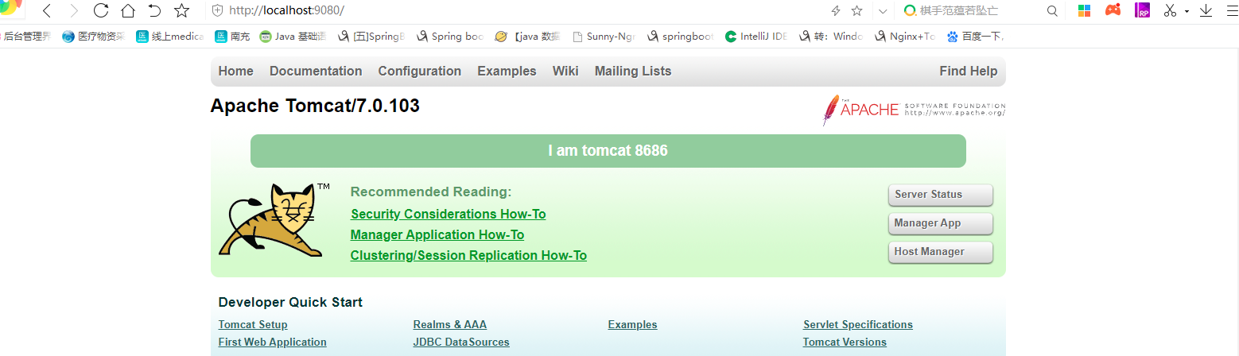The width and height of the screenshot is (1239, 356).
Task: Open the First Web Application link
Action: 272,342
